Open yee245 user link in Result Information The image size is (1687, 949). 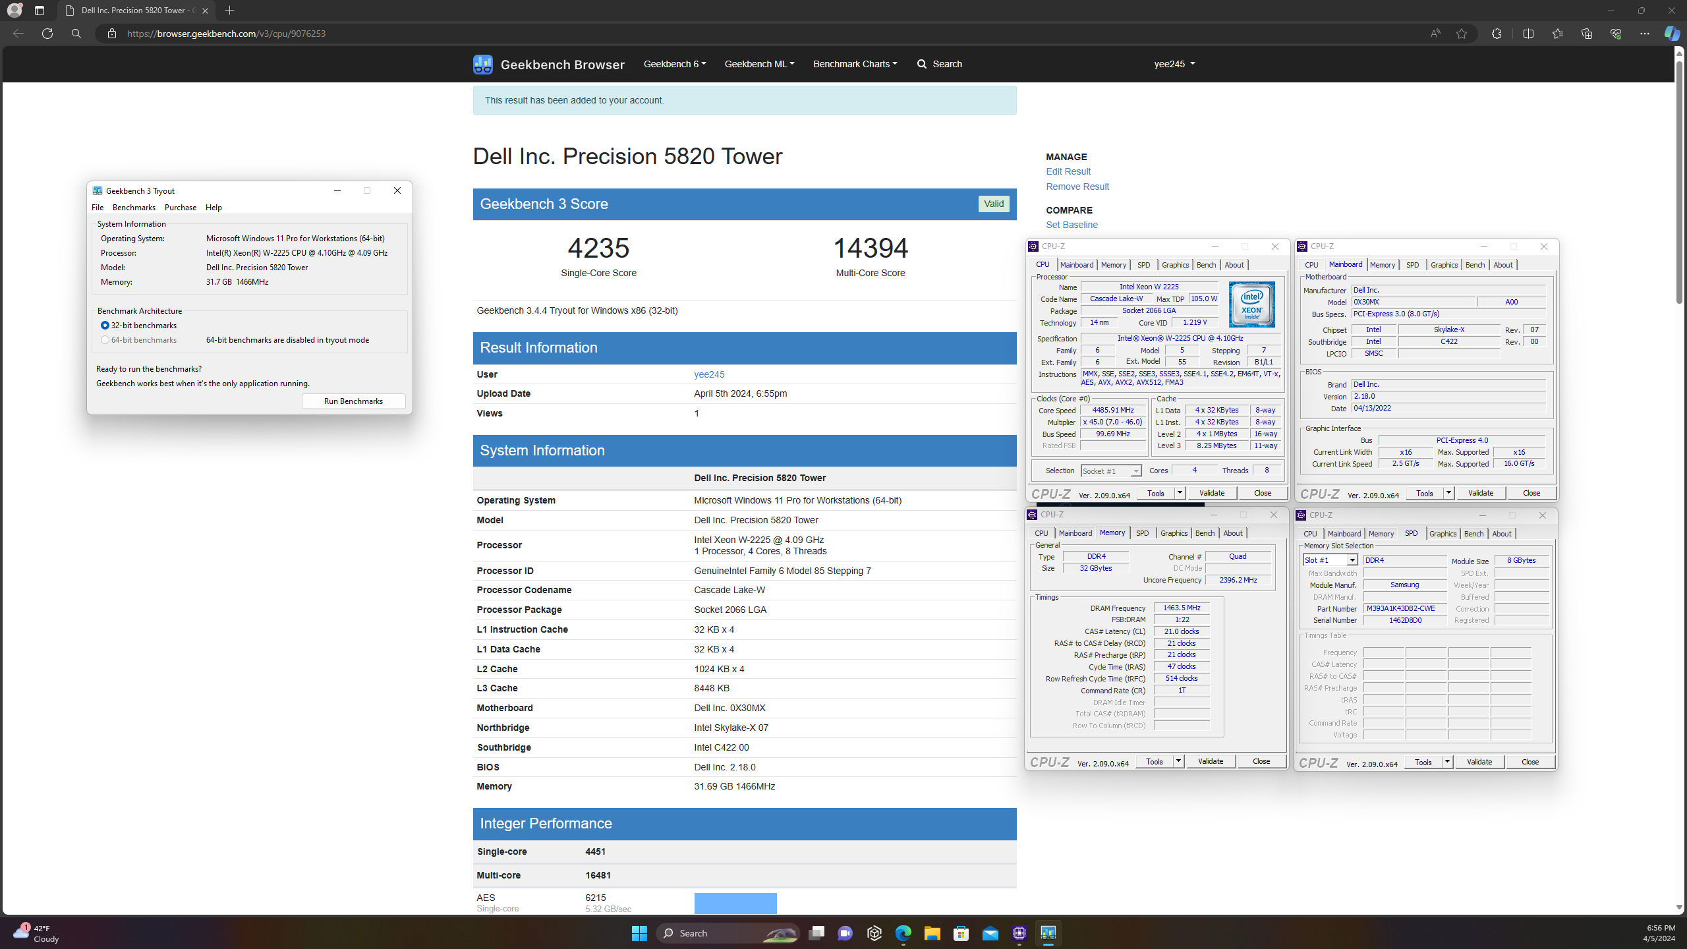(708, 374)
